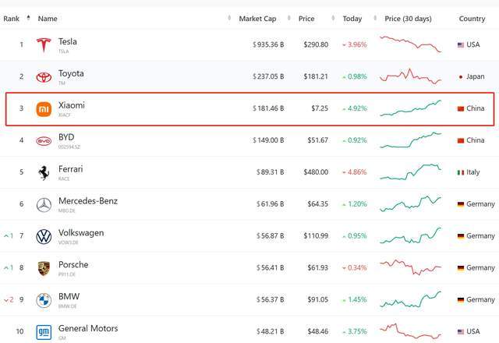View Tesla 30-day price sparkline chart
499x343 pixels.
411,44
